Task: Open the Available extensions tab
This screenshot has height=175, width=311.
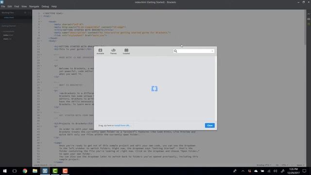Action: click(x=100, y=51)
